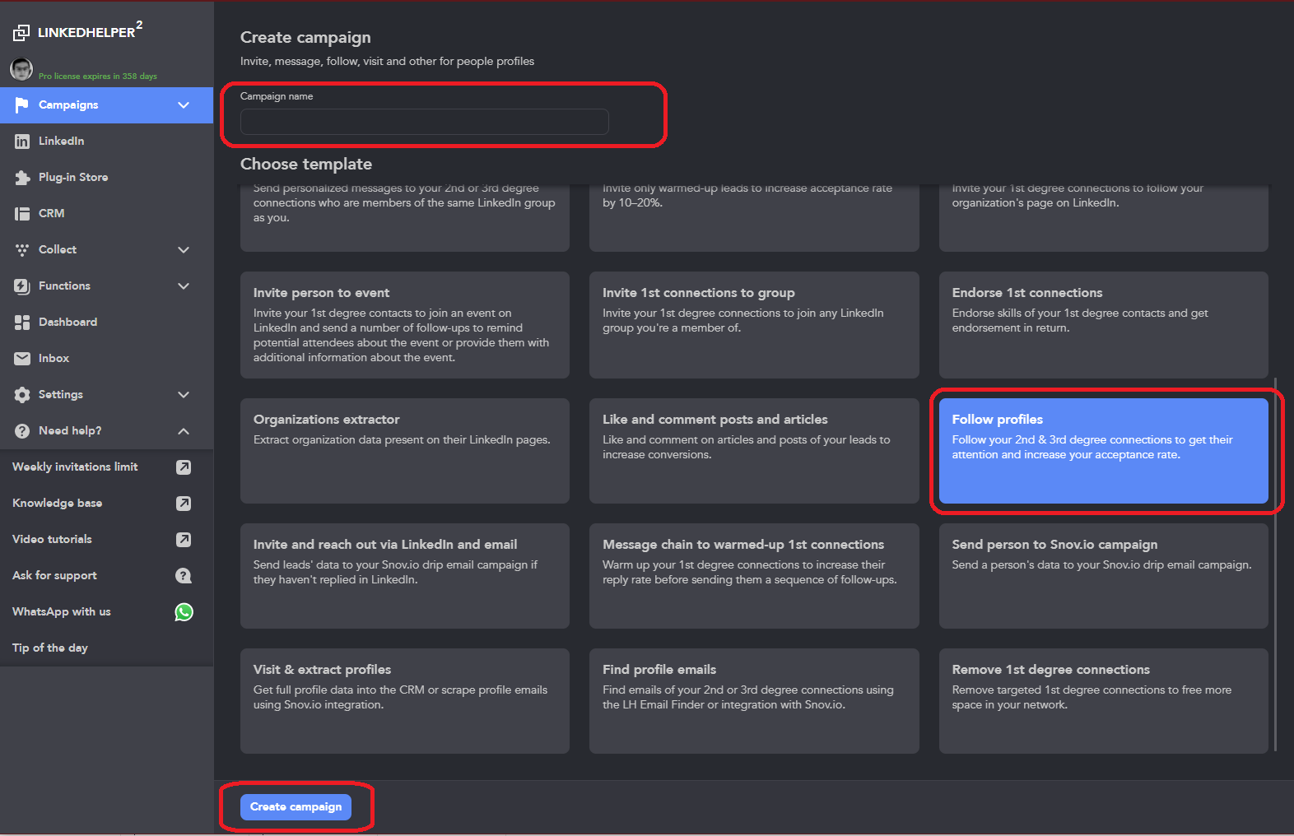Click the Inbox envelope icon
Image resolution: width=1294 pixels, height=836 pixels.
point(22,359)
